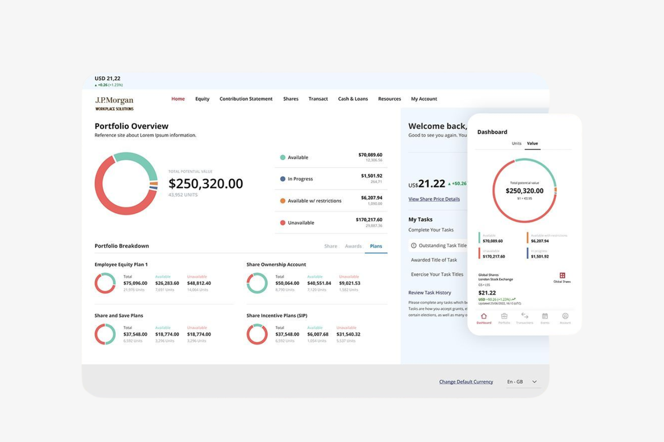Switch the mobile dashboard to Units view

516,143
